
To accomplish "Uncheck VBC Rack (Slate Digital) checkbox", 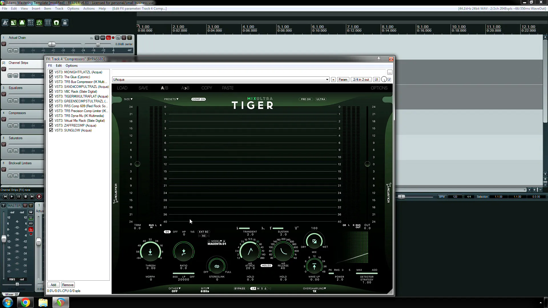I will (x=51, y=92).
